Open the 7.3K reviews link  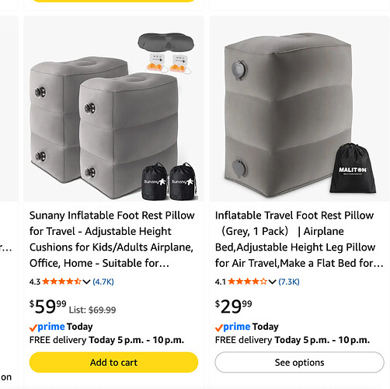pos(289,282)
